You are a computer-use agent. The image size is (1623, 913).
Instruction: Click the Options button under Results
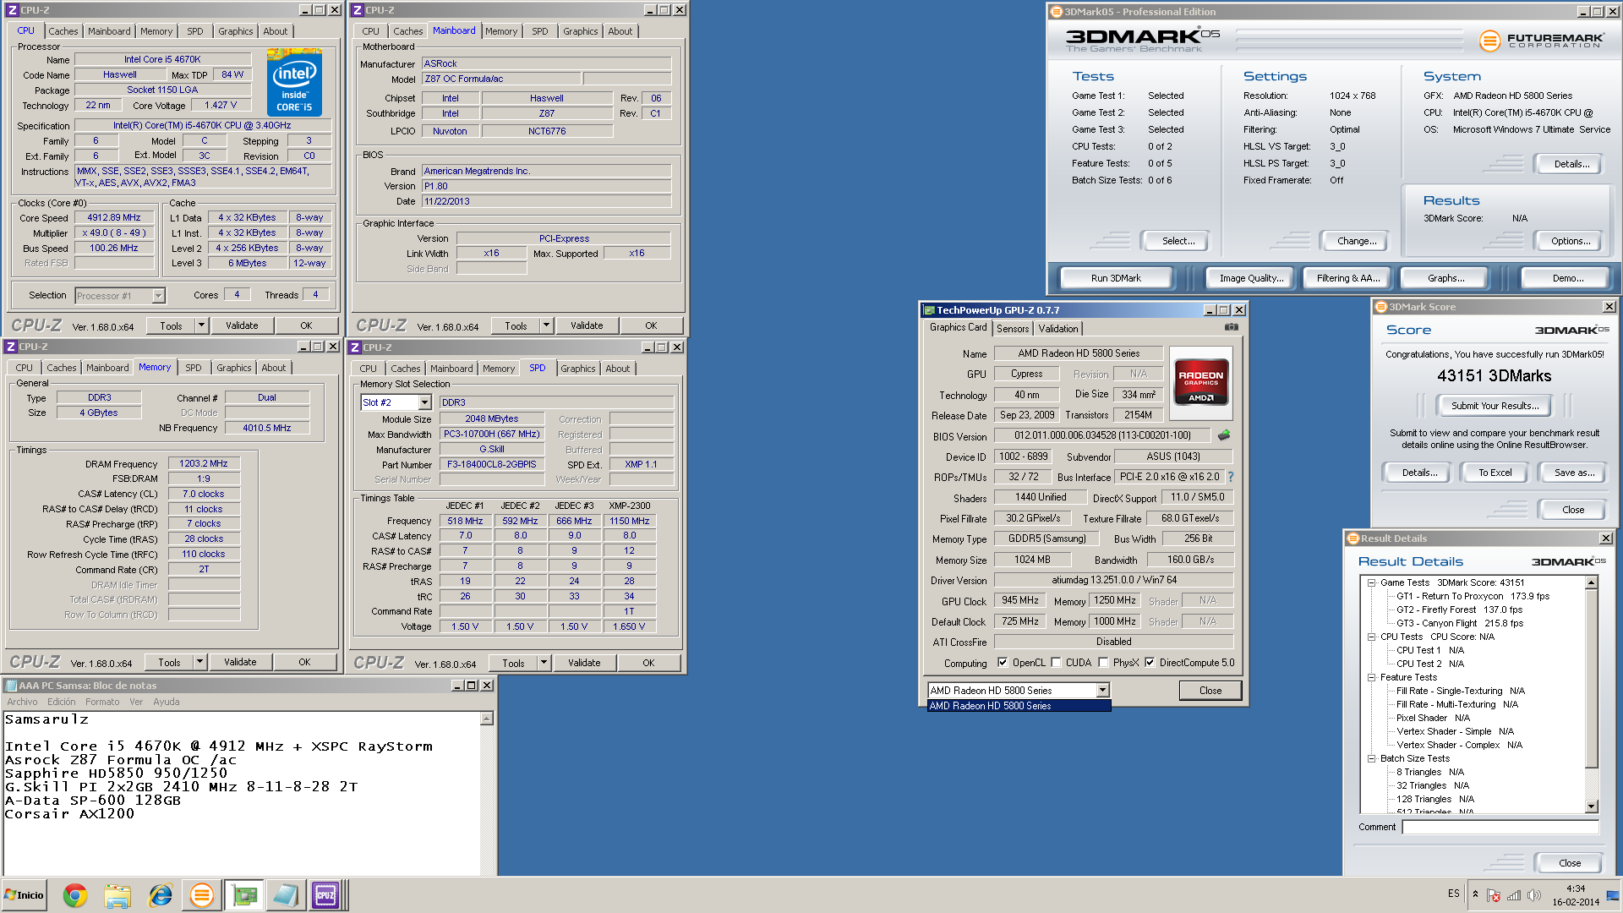pyautogui.click(x=1570, y=241)
